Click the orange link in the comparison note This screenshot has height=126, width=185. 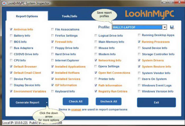76,109
